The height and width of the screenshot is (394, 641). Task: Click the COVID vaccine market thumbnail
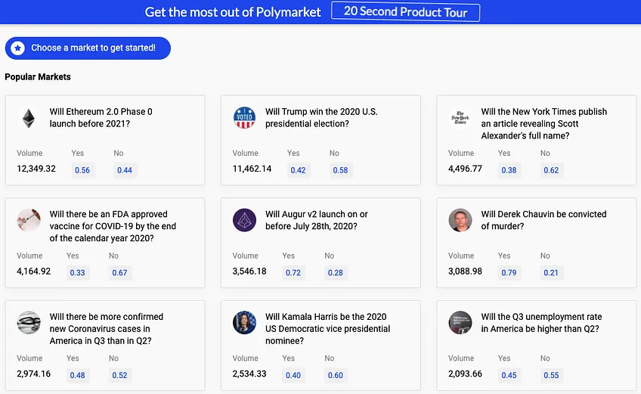(29, 220)
